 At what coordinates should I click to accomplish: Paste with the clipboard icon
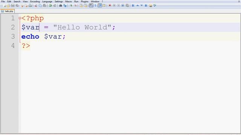point(44,6)
